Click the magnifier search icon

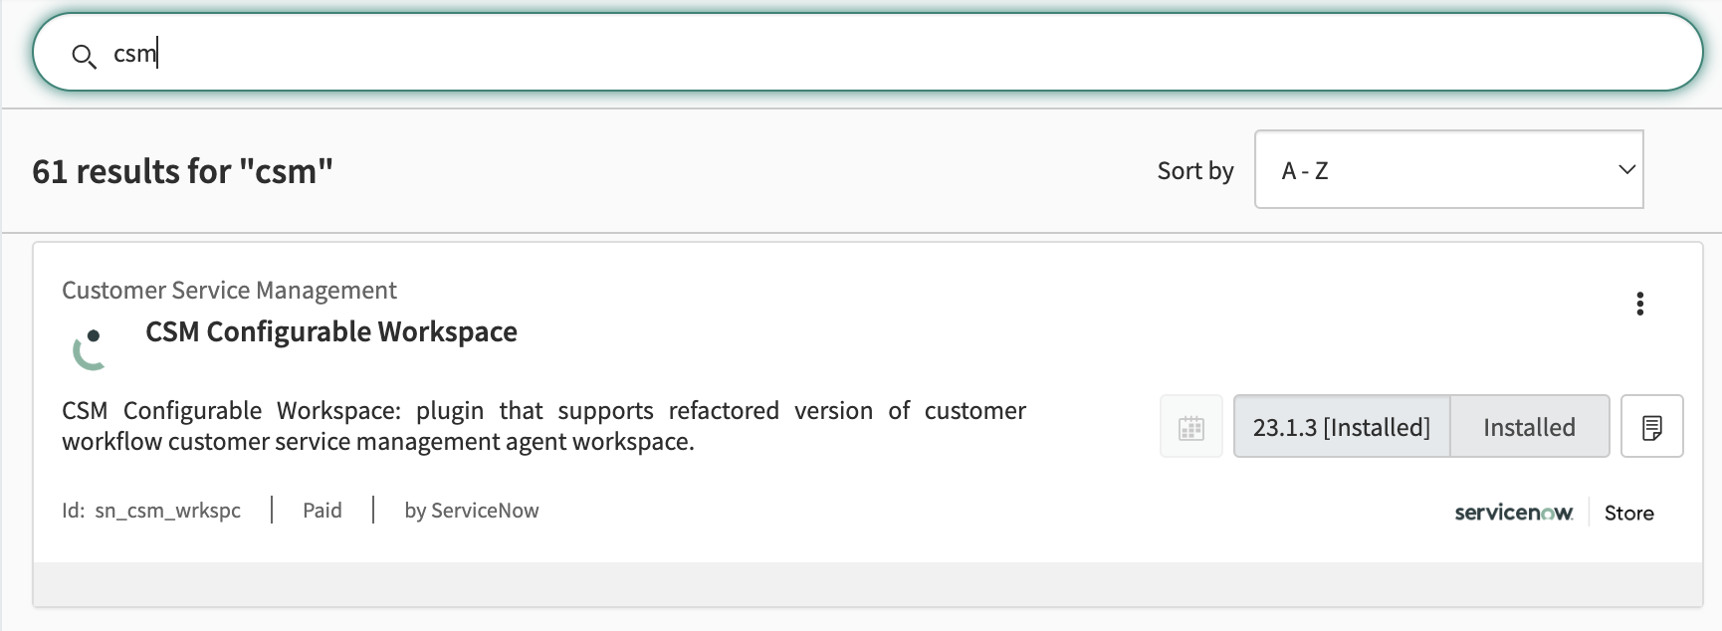(x=84, y=56)
